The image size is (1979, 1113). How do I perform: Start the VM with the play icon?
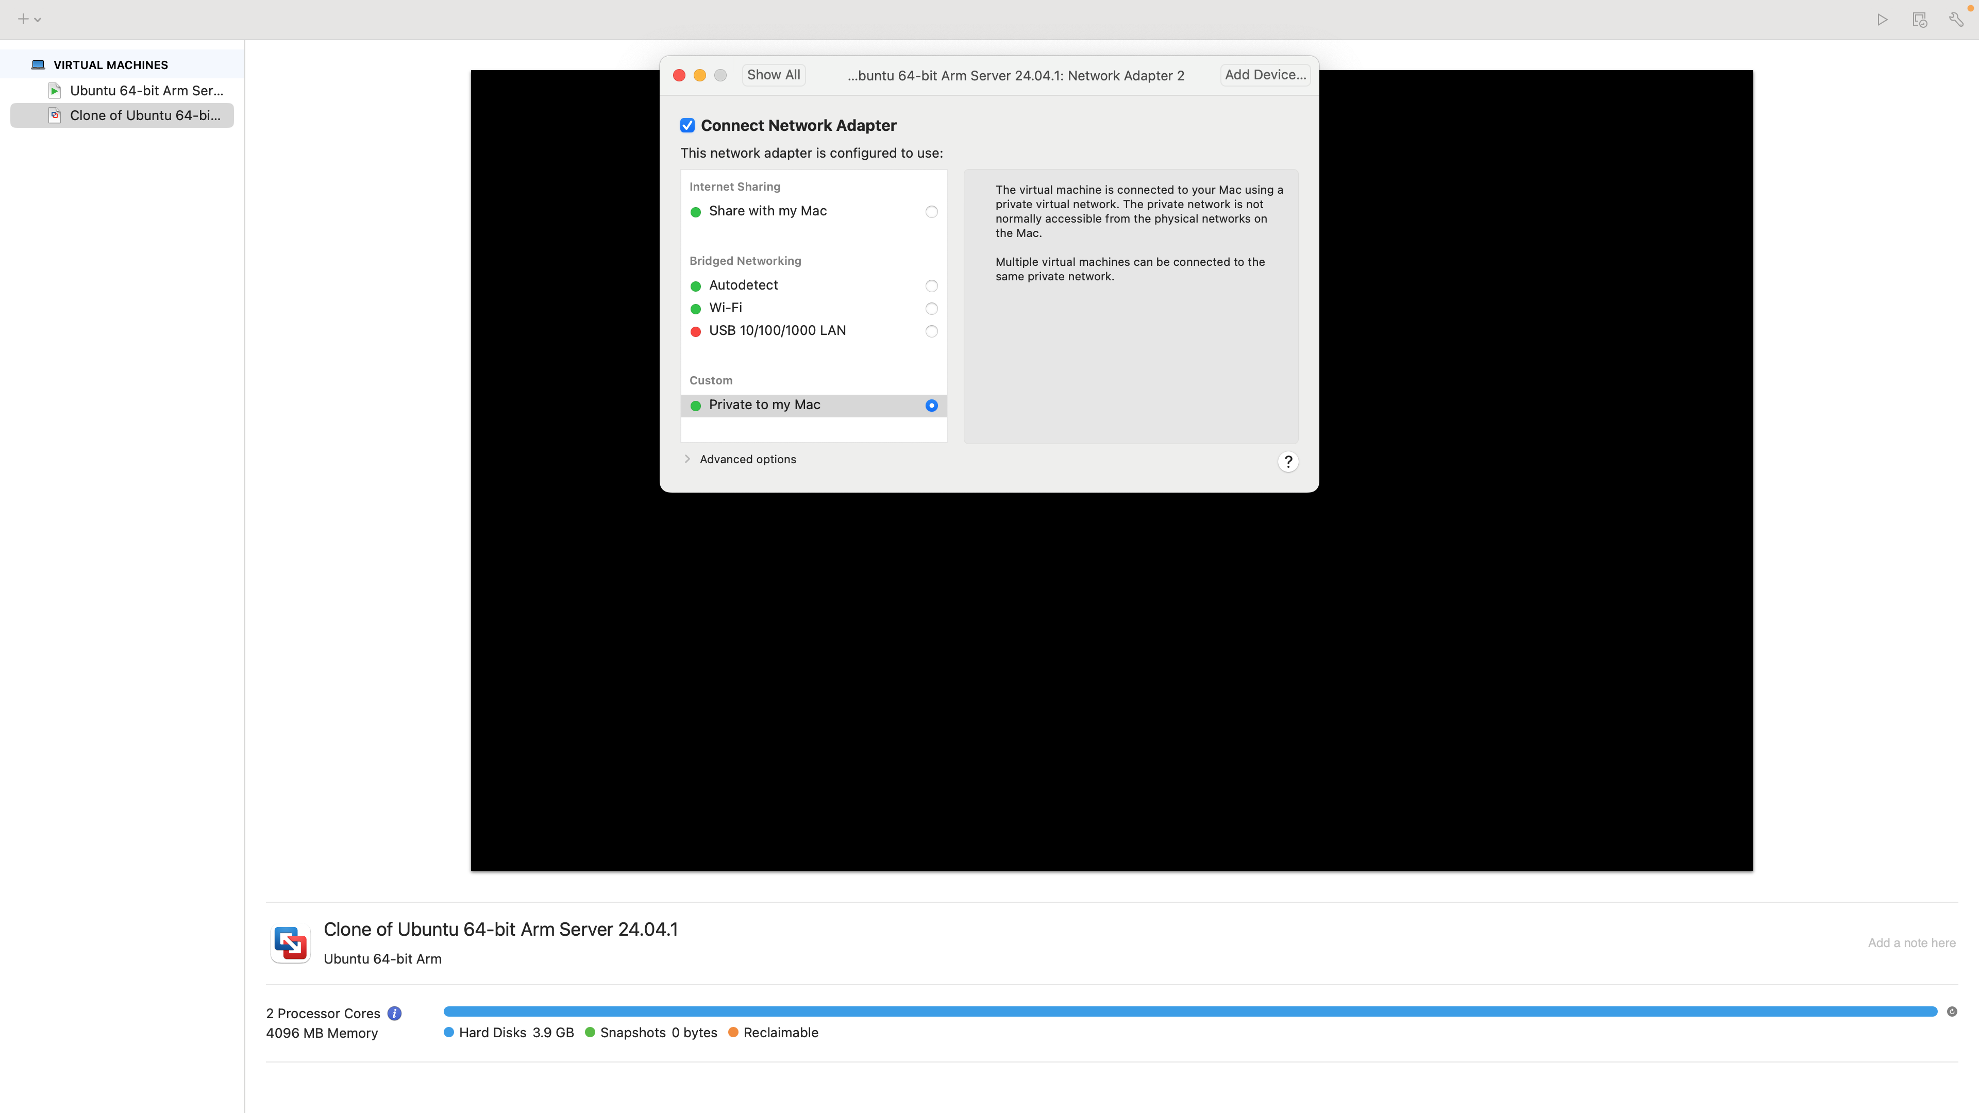(x=1882, y=19)
